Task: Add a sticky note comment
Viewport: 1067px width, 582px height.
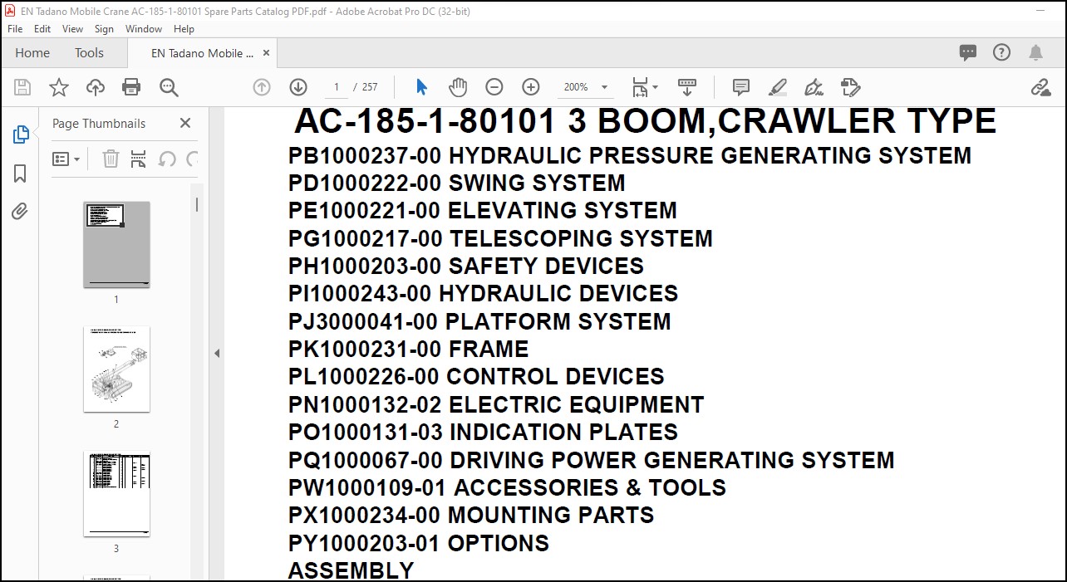Action: (741, 87)
